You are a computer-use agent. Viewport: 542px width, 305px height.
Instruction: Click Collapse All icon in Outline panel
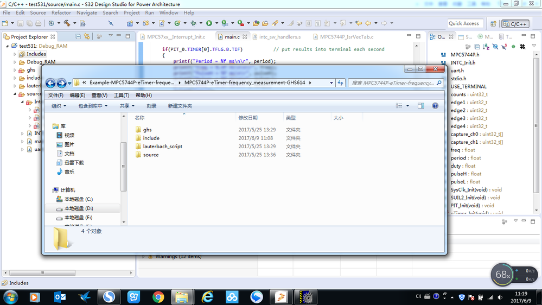point(477,46)
